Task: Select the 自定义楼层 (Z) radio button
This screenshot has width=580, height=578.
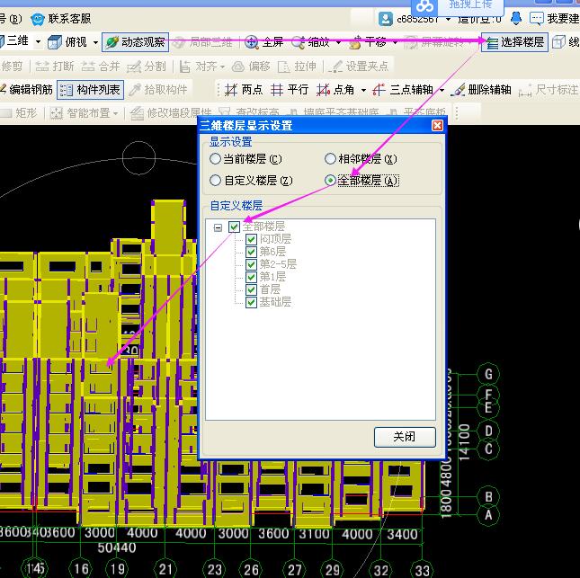Action: [x=215, y=181]
